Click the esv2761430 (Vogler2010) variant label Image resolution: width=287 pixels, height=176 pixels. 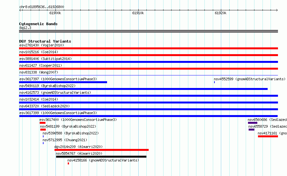click(42, 45)
